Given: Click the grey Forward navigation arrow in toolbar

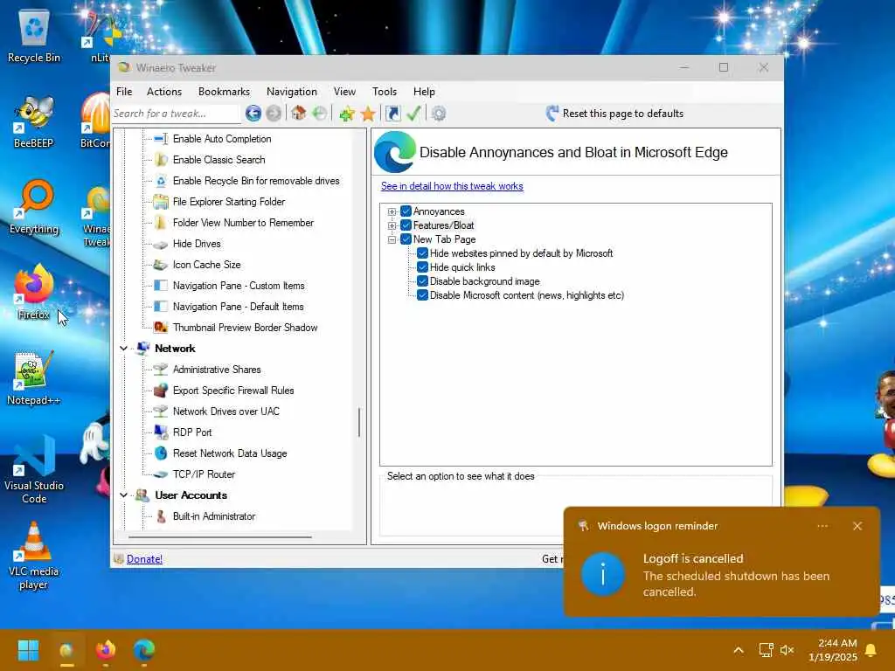Looking at the screenshot, I should point(274,114).
